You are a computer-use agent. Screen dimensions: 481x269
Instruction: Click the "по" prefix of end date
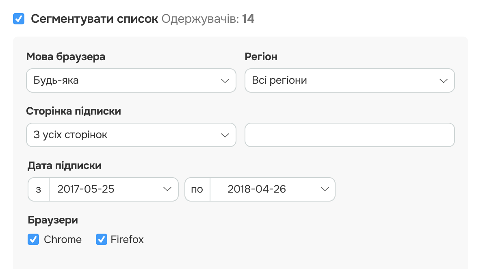coord(197,189)
